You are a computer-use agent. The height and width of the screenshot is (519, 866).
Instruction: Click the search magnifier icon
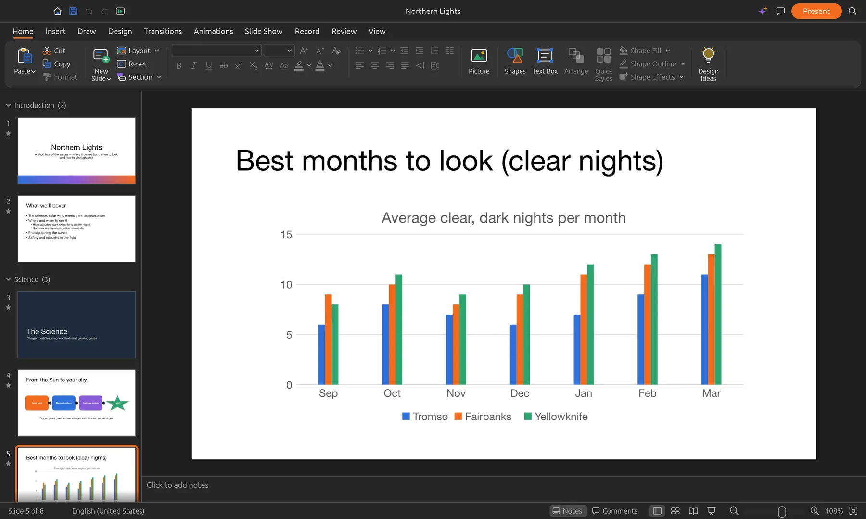[853, 11]
